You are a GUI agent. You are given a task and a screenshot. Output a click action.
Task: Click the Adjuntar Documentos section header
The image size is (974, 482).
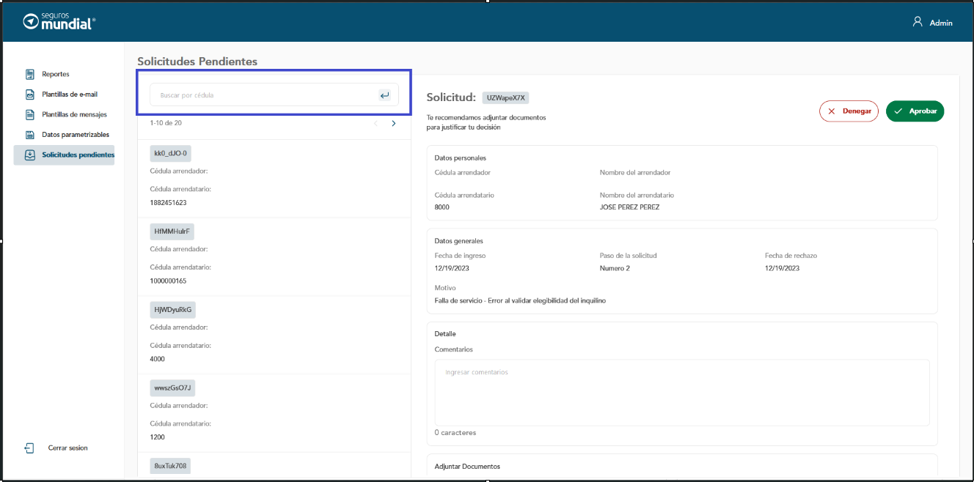point(467,467)
